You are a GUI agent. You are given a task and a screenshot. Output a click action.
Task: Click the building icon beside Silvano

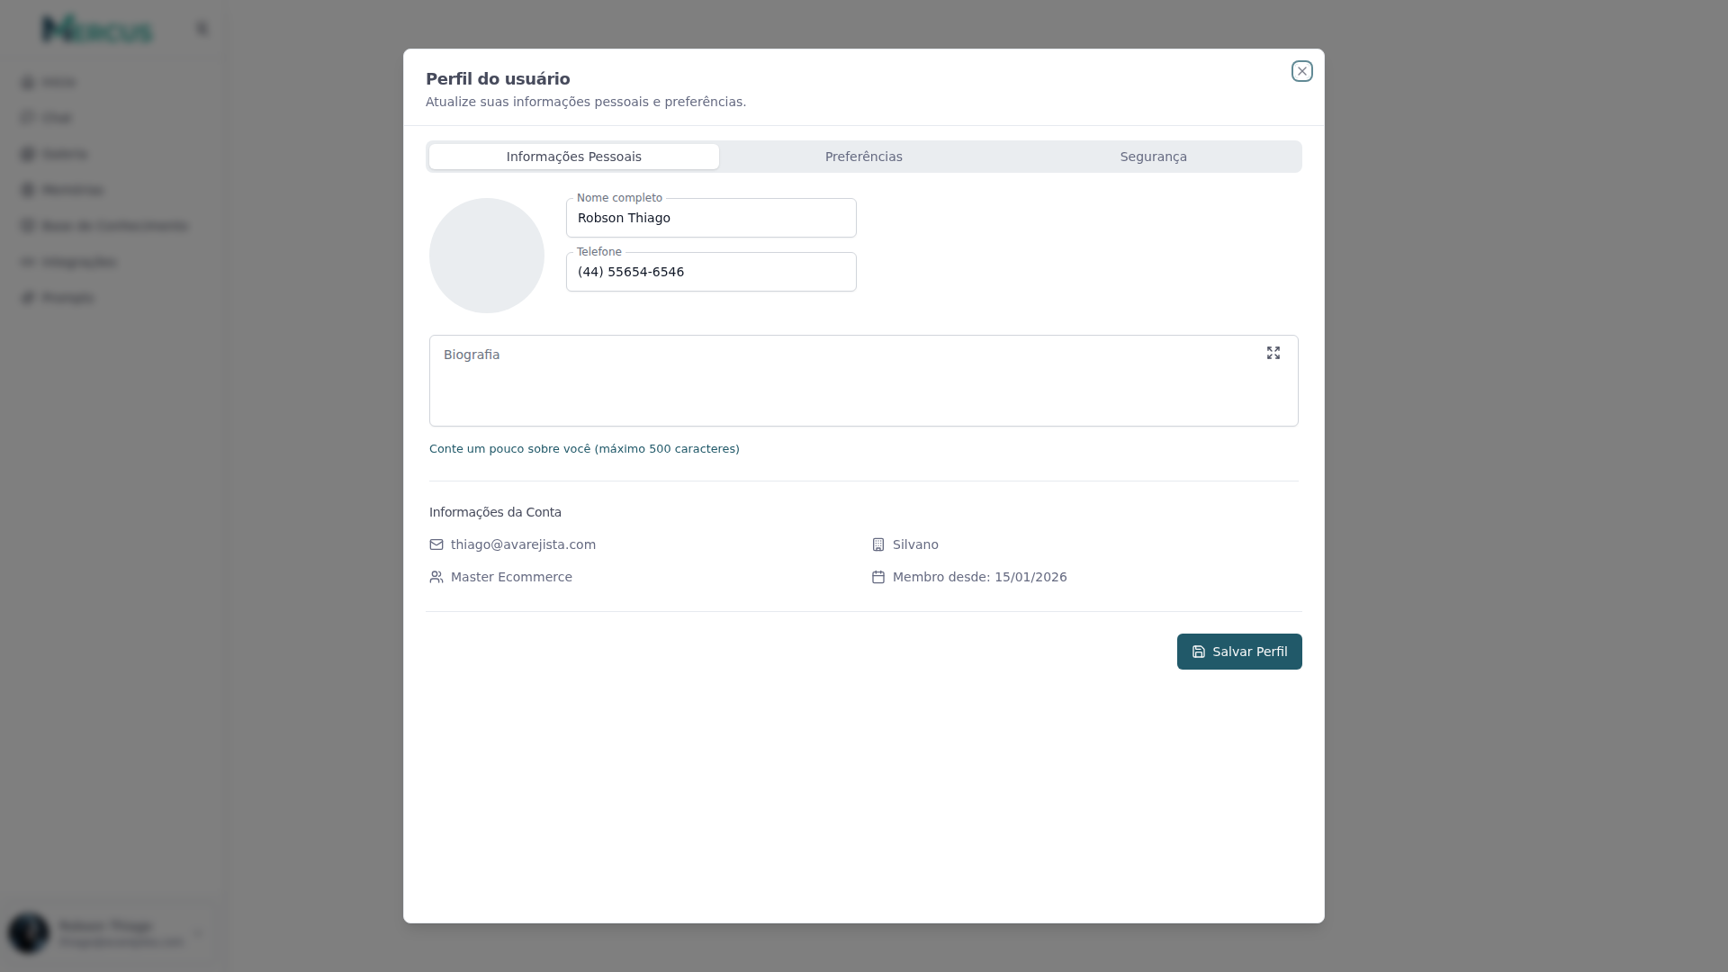point(878,544)
